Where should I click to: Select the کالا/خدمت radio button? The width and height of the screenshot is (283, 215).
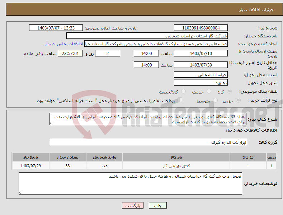pyautogui.click(x=183, y=91)
